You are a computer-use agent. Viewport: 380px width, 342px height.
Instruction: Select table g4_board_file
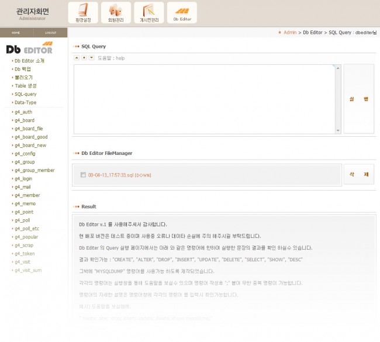coord(29,129)
